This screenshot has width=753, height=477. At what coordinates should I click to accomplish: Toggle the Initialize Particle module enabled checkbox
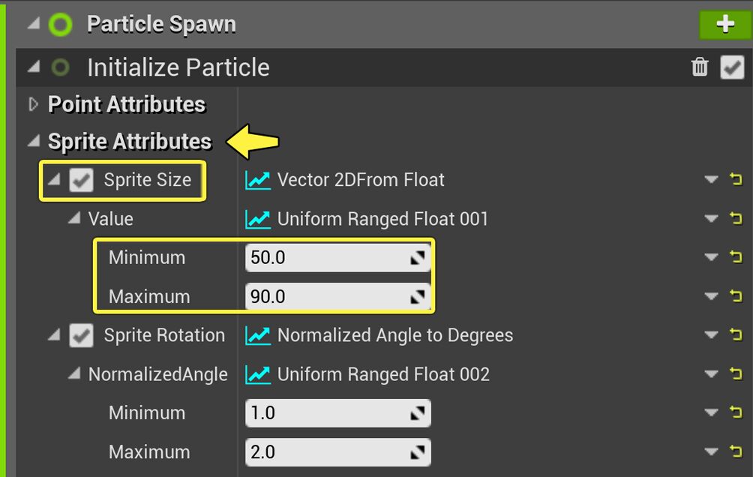pyautogui.click(x=732, y=67)
